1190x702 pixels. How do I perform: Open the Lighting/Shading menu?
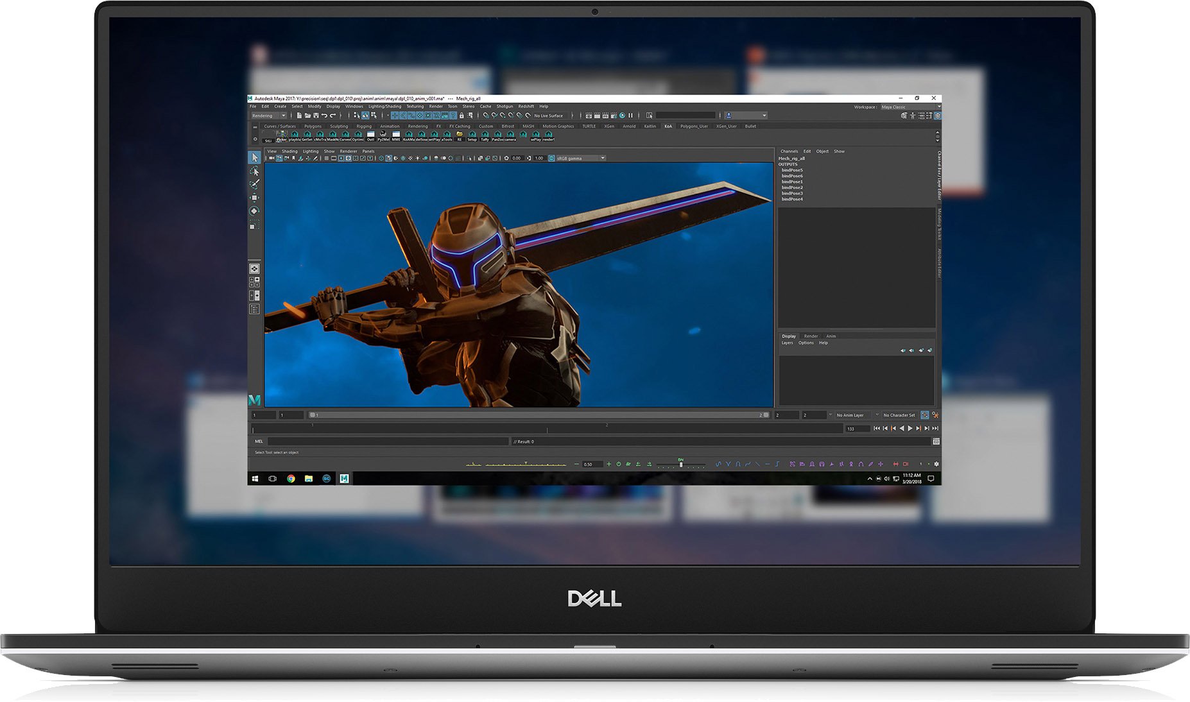[x=384, y=107]
